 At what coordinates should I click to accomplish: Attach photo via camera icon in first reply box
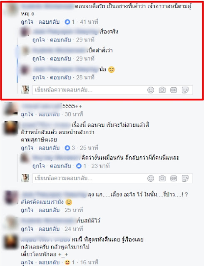(x=162, y=90)
